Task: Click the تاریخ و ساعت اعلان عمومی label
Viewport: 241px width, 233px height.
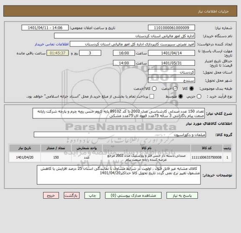Action: [93, 28]
